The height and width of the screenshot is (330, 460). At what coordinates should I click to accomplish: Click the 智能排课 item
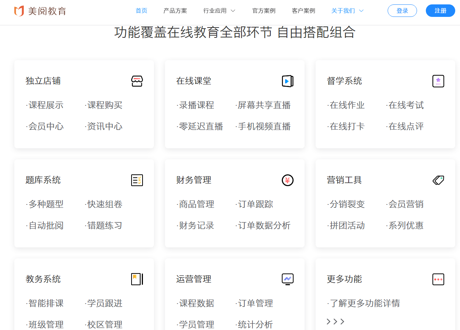(45, 304)
